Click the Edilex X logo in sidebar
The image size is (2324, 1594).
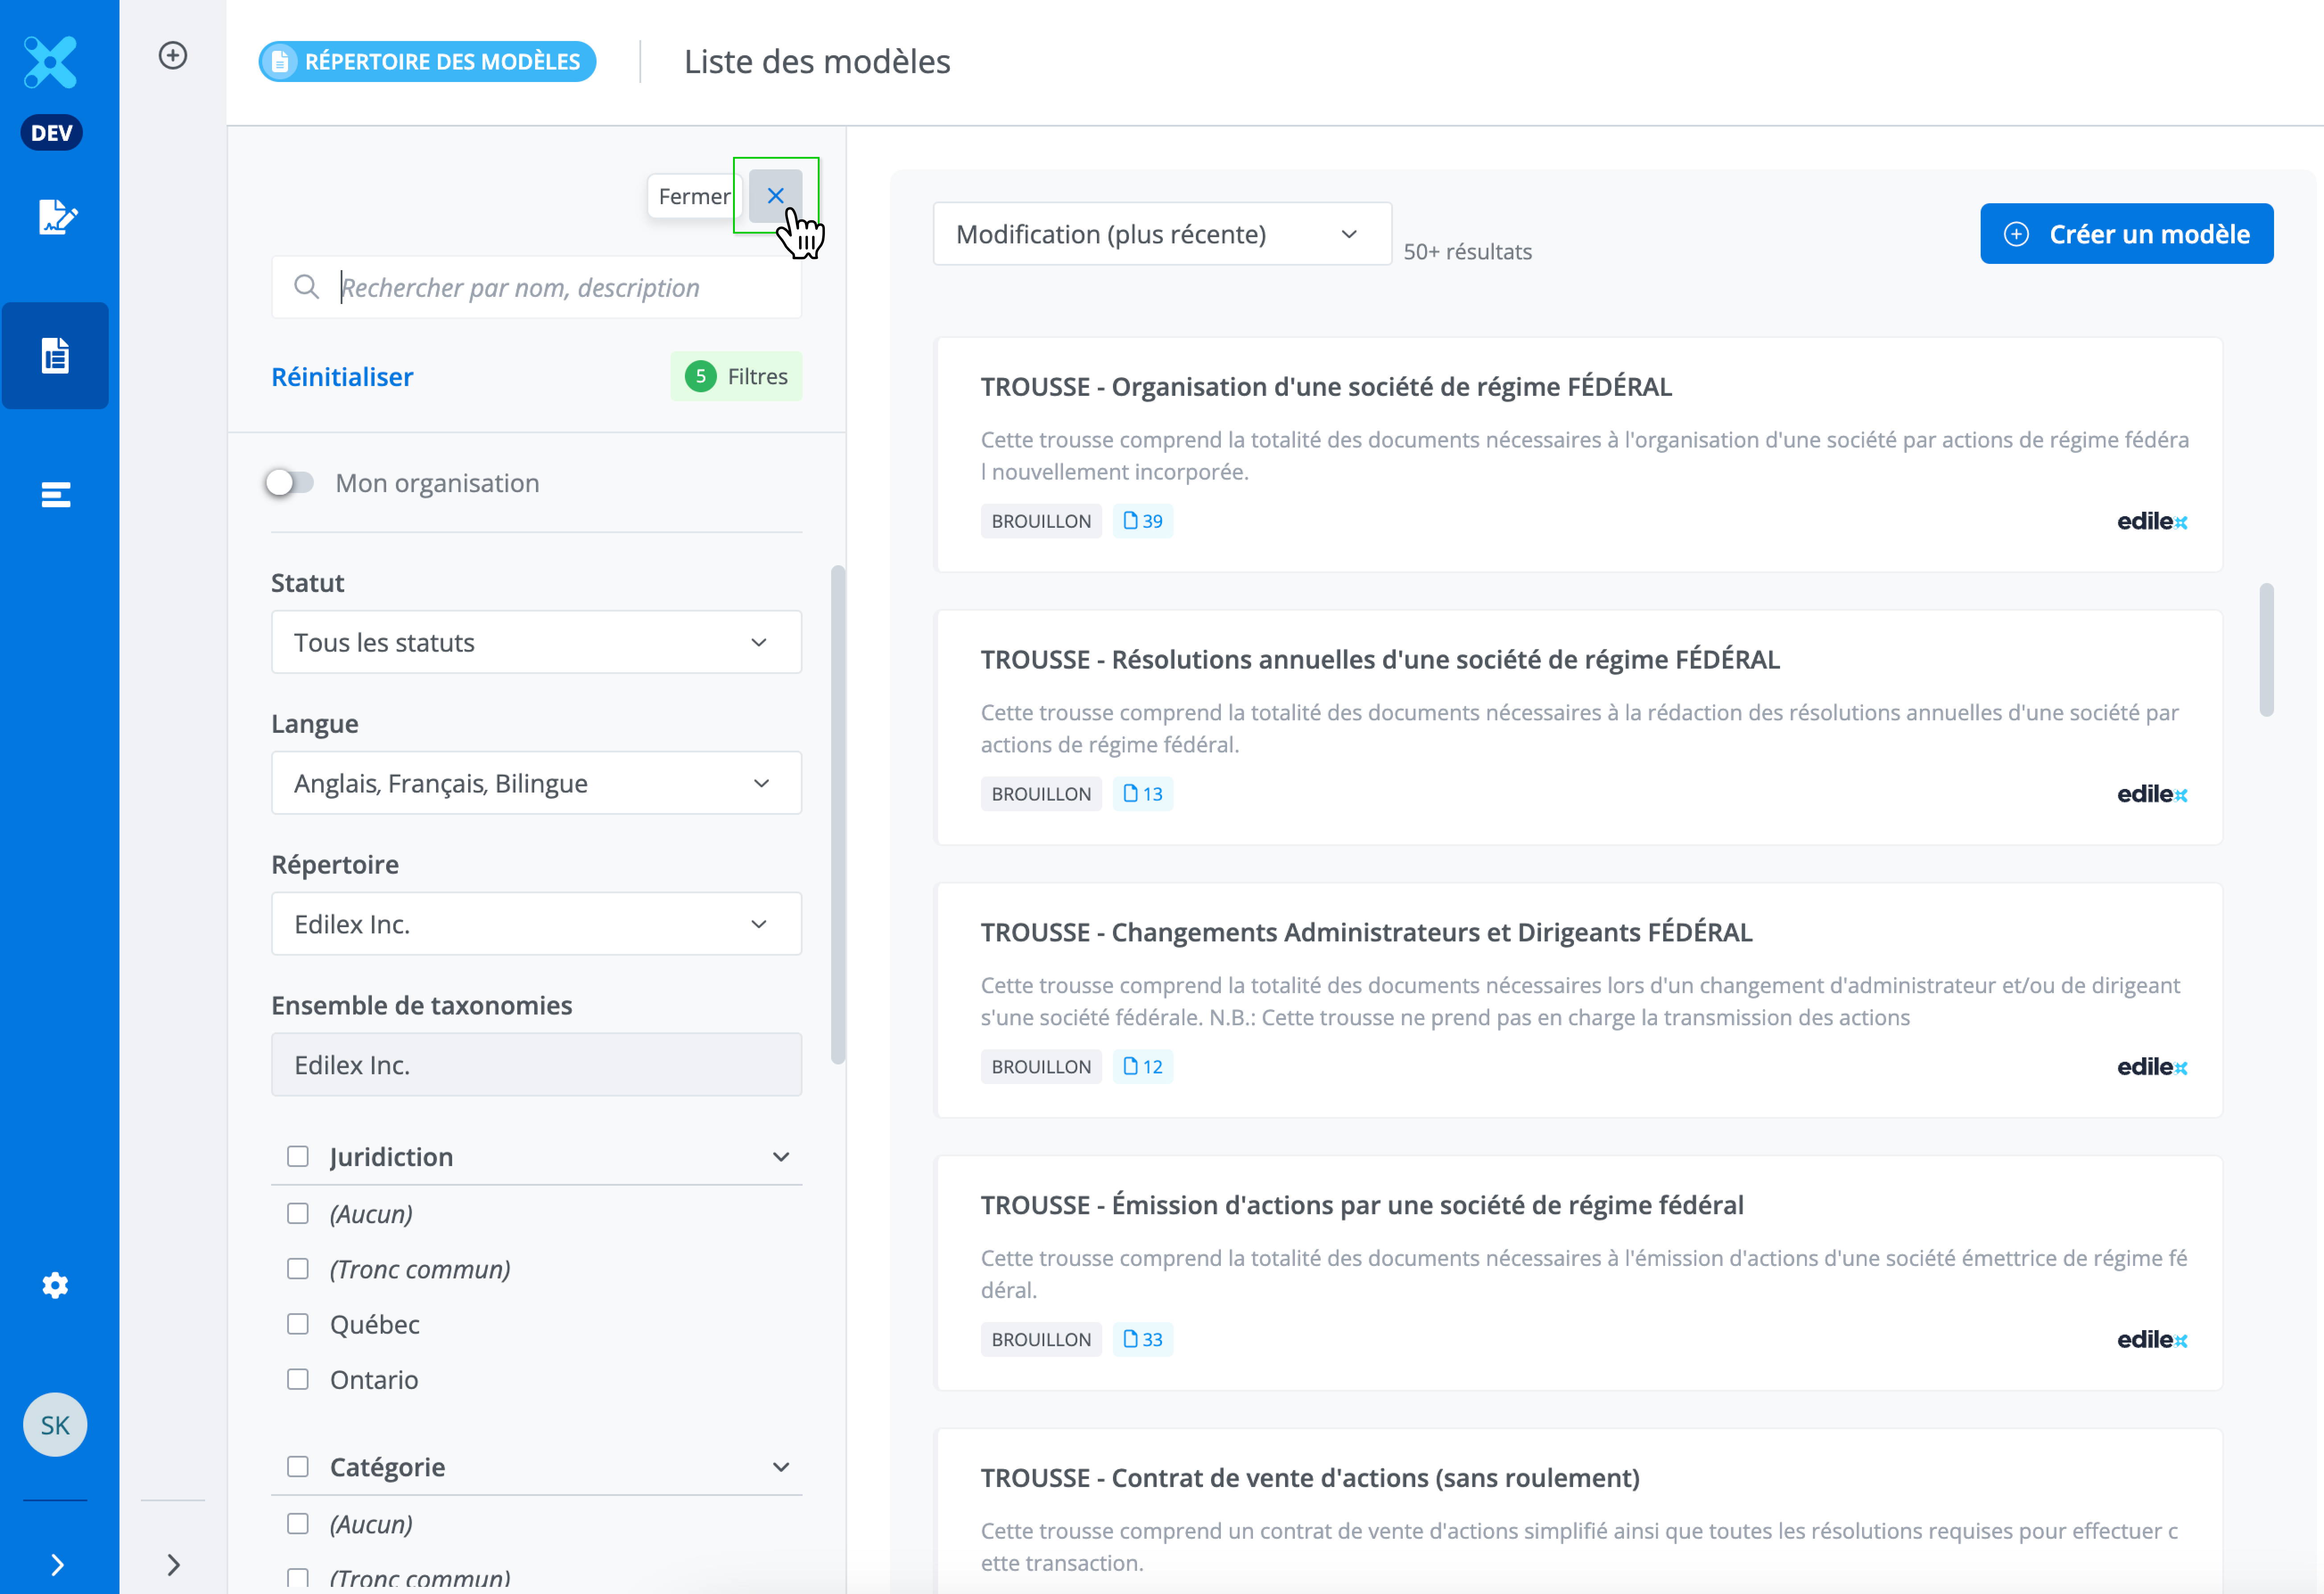tap(51, 62)
